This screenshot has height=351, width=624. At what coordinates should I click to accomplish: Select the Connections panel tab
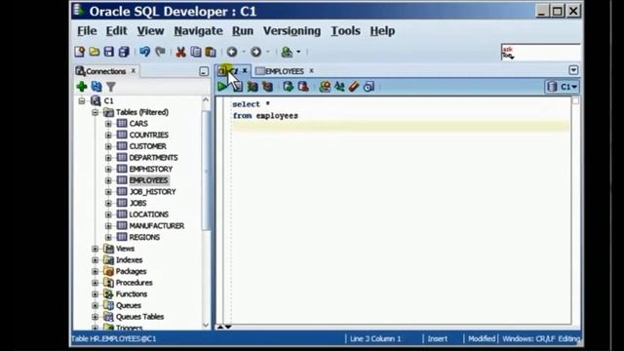tap(105, 71)
